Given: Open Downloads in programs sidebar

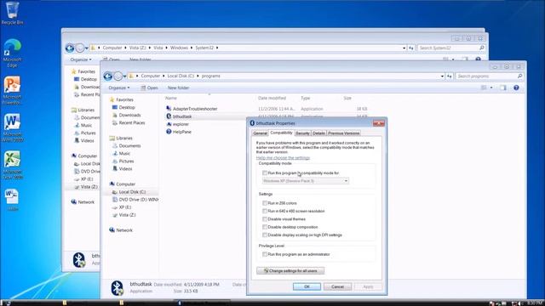Looking at the screenshot, I should click(129, 116).
